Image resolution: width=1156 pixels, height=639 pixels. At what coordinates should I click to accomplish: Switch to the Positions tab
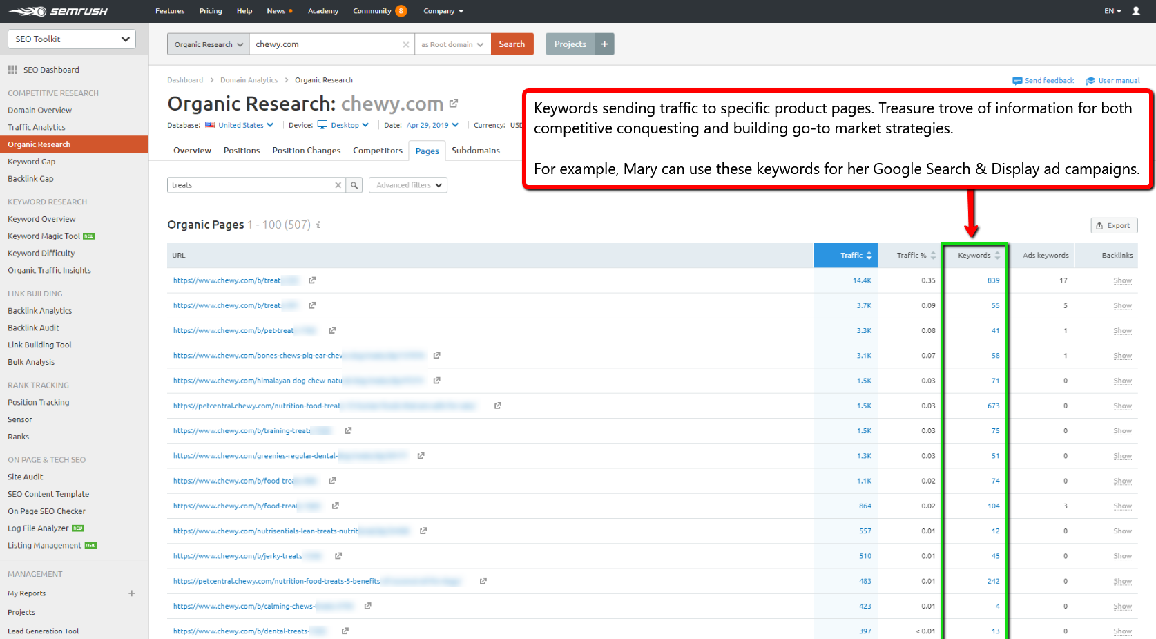242,151
